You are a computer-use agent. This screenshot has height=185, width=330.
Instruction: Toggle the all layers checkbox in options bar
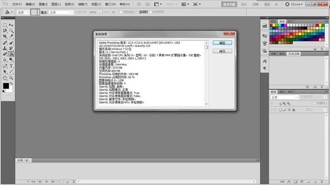pos(151,12)
